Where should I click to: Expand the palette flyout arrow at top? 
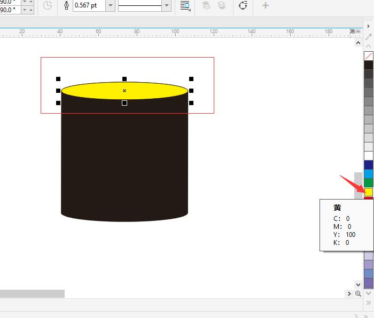coord(368,26)
